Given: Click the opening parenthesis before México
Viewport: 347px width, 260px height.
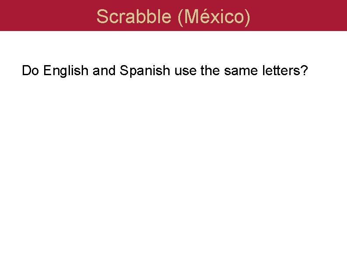Looking at the screenshot, I should [x=180, y=18].
